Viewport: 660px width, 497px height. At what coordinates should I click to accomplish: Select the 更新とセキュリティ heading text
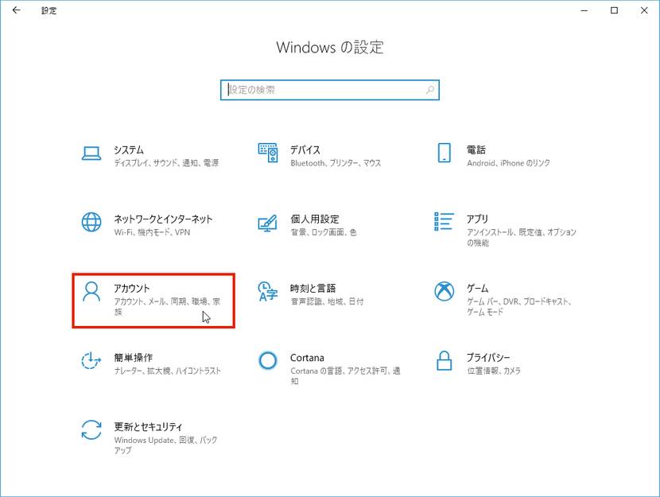point(148,427)
